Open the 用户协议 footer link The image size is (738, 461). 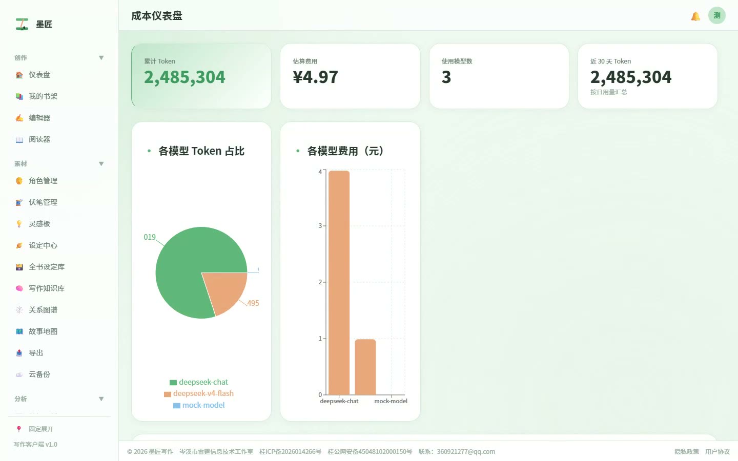(x=717, y=452)
